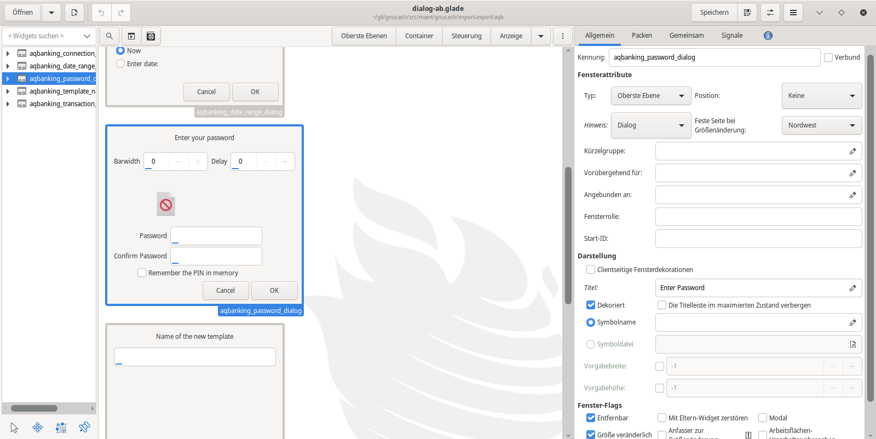
Task: Toggle the Modal checkbox
Action: (x=763, y=418)
